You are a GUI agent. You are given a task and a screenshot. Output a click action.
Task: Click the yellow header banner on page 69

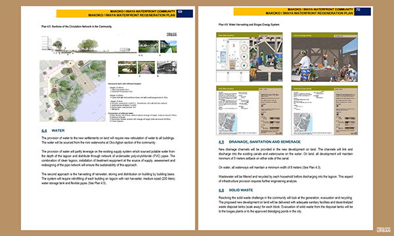point(116,14)
